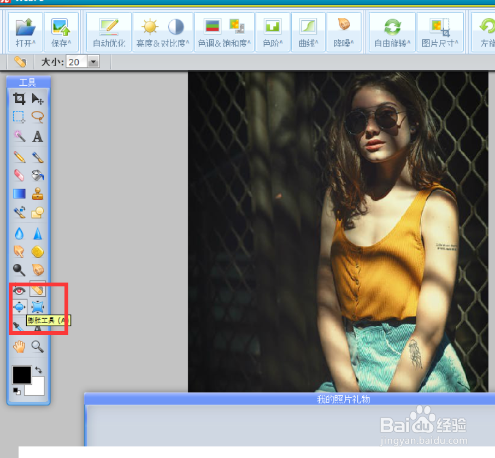The height and width of the screenshot is (458, 495).
Task: Select the Brush tool
Action: [38, 157]
